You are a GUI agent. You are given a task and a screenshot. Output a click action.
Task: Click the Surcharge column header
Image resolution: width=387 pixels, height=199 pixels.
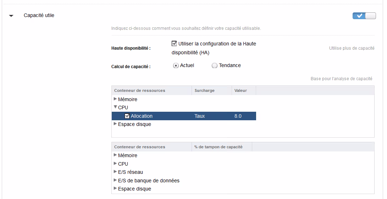[205, 90]
